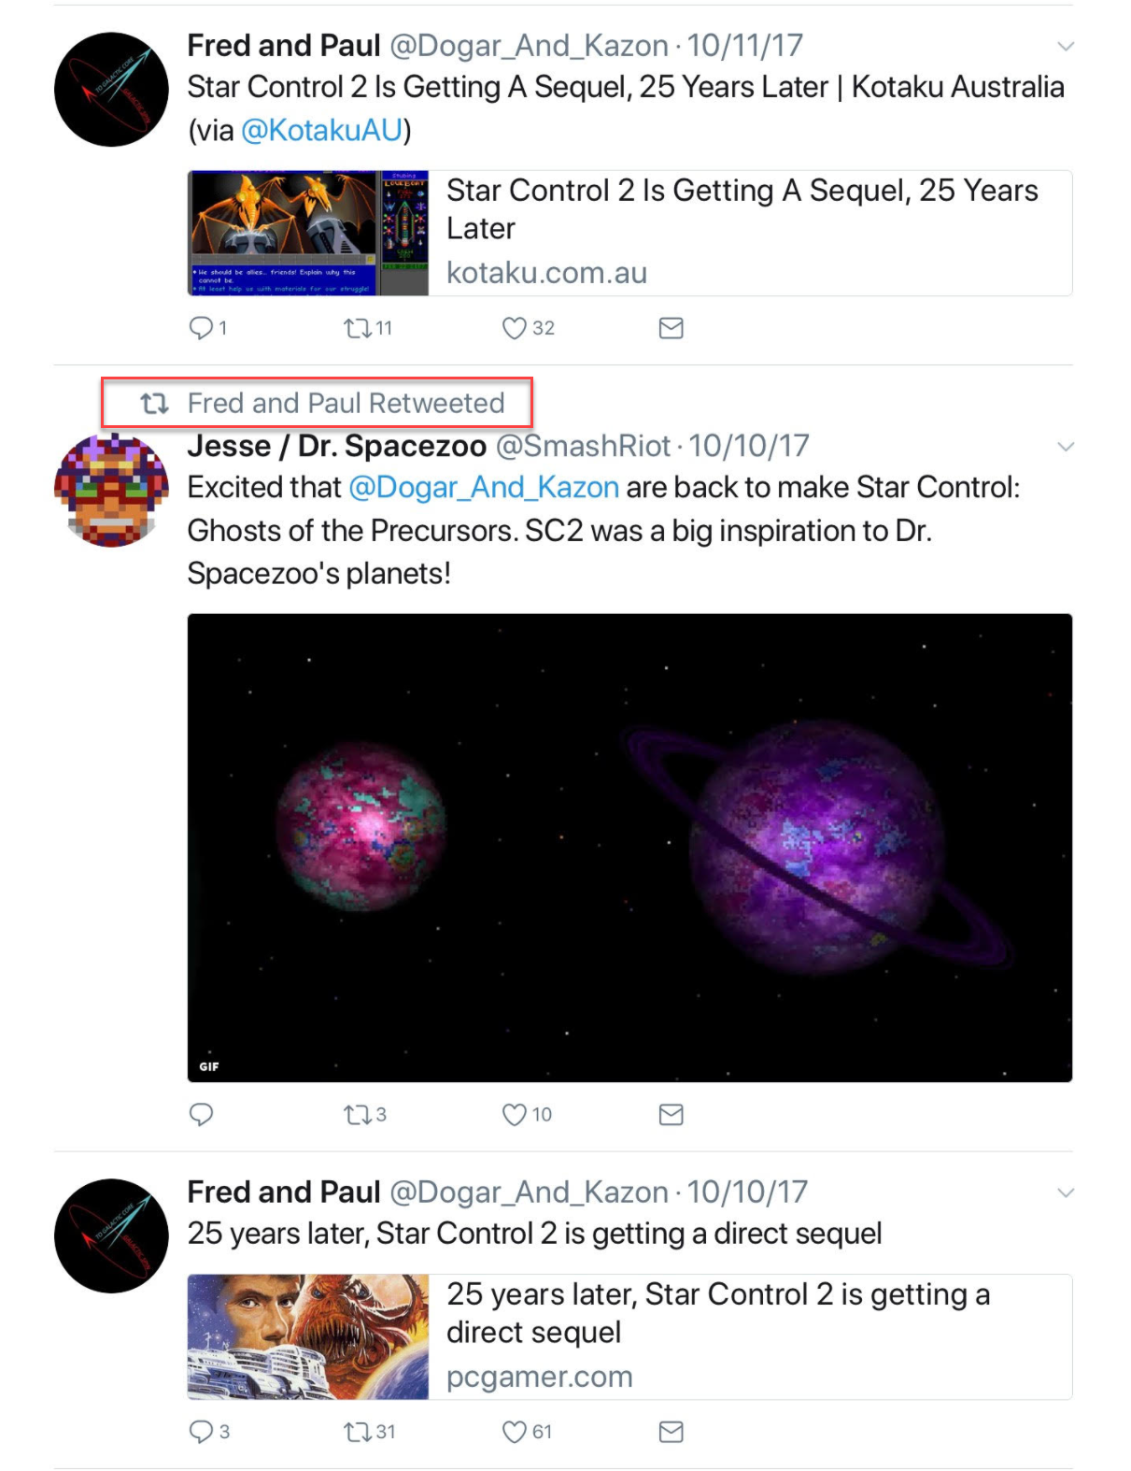Image resolution: width=1131 pixels, height=1471 pixels.
Task: Open @Dogar_And_Kazon mention in Jesse's tweet
Action: pos(484,488)
